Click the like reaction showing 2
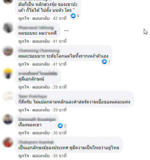Screen dimensions: 150x160 tap(62, 126)
